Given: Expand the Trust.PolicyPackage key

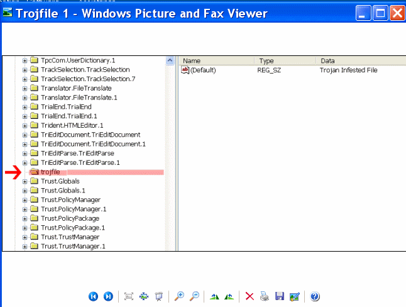Looking at the screenshot, I should click(x=25, y=219).
